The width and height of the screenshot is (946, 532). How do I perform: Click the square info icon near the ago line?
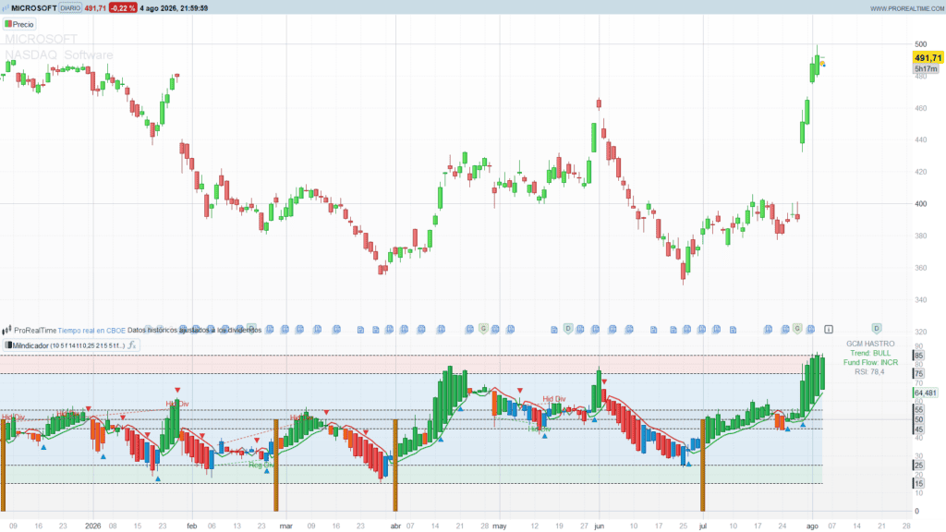(829, 330)
